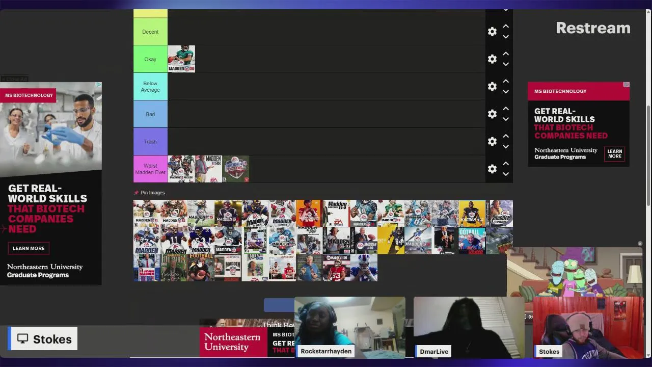This screenshot has height=367, width=652.
Task: Open settings gear for Okay tier
Action: [x=492, y=59]
